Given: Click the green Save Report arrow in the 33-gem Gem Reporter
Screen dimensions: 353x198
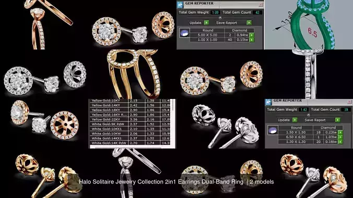Looking at the screenshot, I should [x=337, y=120].
